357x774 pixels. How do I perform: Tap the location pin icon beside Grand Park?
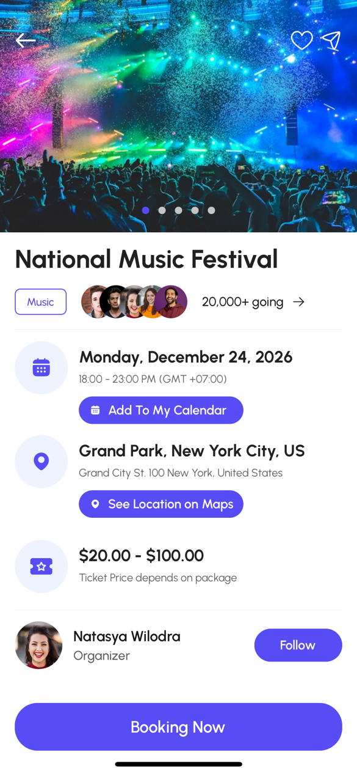[x=41, y=462]
